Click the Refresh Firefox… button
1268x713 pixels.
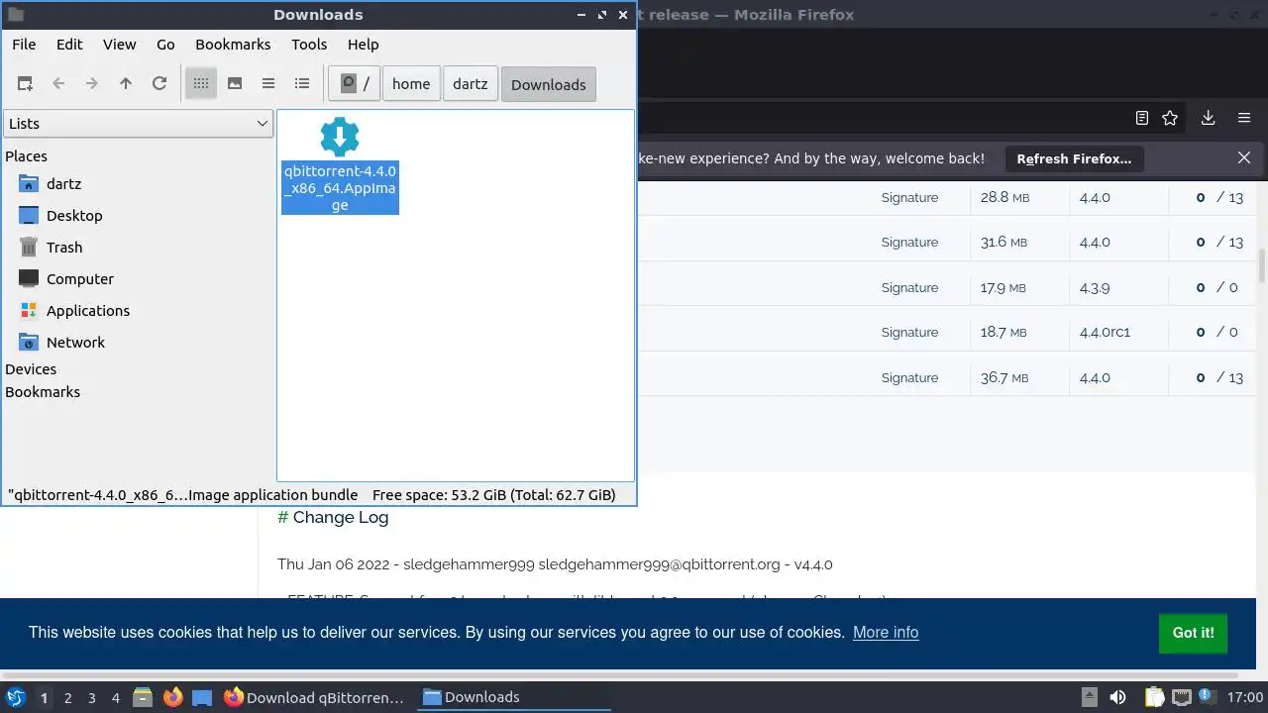(x=1074, y=158)
